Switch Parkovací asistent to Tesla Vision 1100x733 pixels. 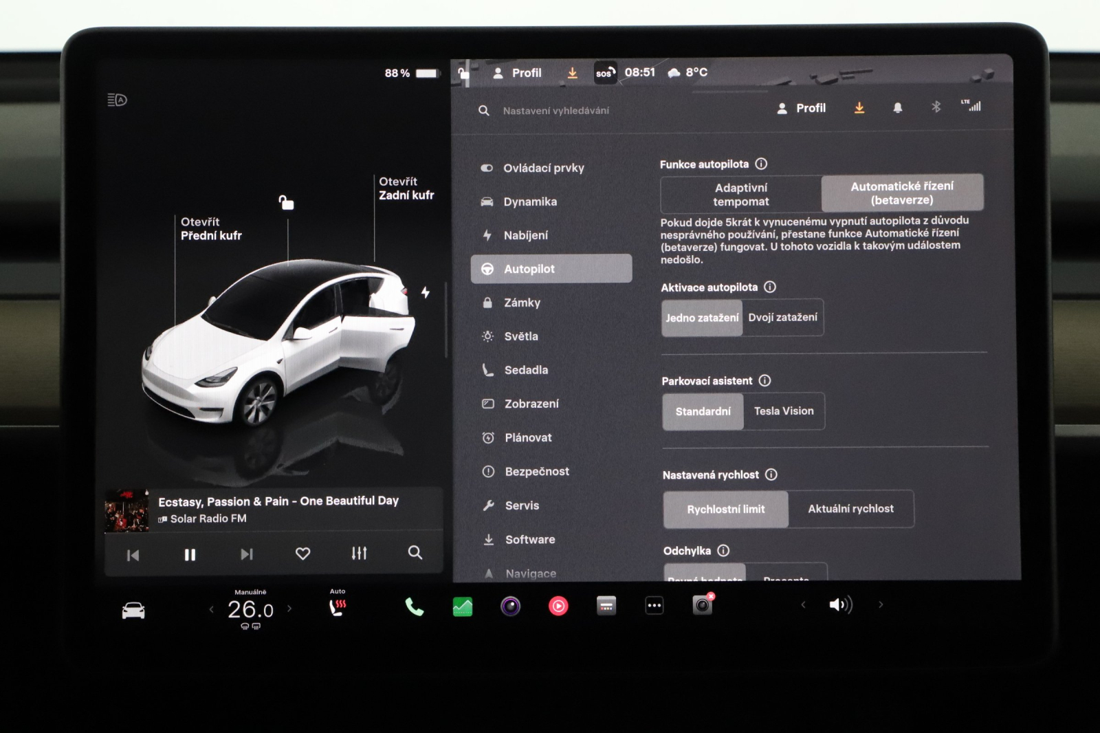[784, 411]
